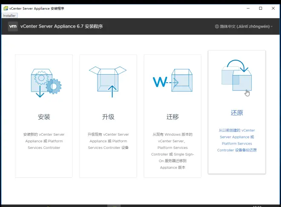Click the app icon in title bar
The width and height of the screenshot is (281, 207).
click(x=6, y=8)
